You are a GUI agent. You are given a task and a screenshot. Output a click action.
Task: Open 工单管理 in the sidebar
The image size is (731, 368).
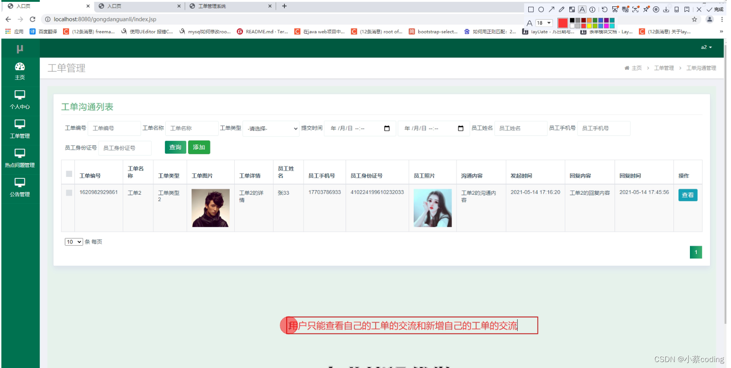click(x=20, y=130)
